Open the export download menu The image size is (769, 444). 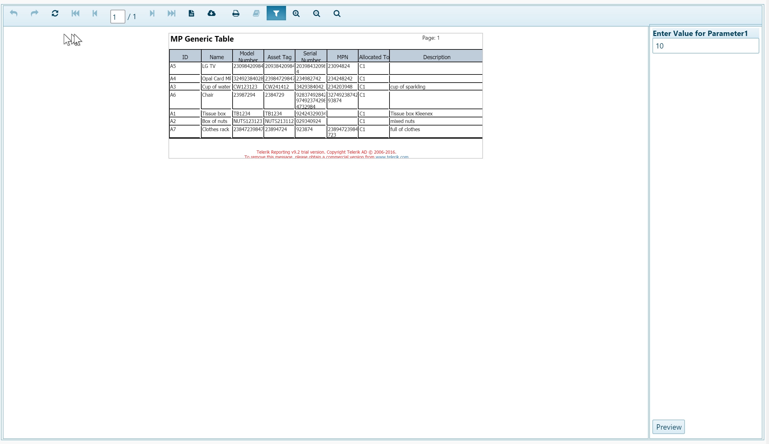point(212,13)
